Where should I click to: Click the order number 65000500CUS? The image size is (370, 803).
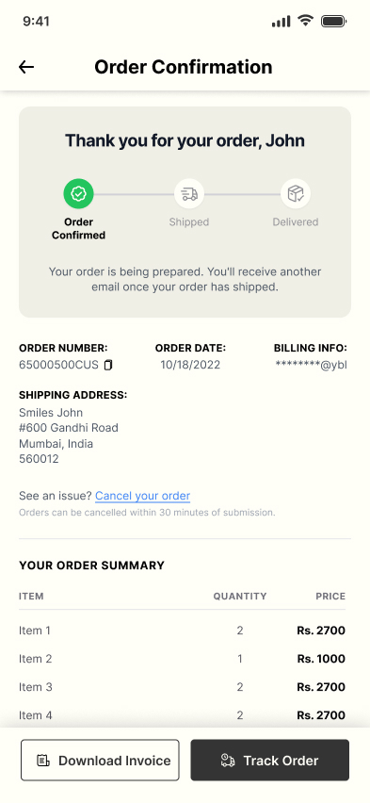tap(58, 365)
